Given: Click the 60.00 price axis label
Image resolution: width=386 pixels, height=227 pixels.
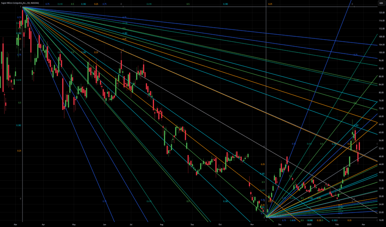Looking at the screenshot, I should pyautogui.click(x=382, y=132).
